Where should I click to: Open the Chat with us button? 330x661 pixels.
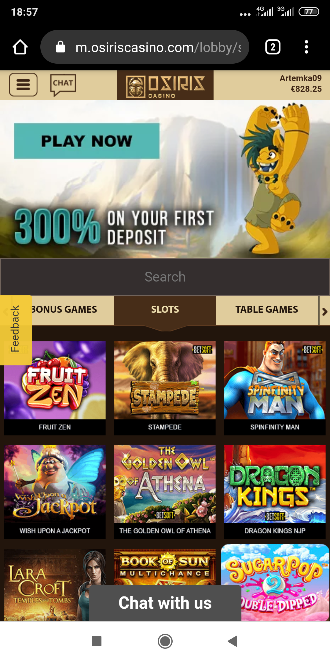(x=165, y=603)
